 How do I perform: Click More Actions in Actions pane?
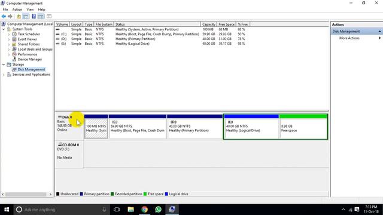tap(349, 38)
